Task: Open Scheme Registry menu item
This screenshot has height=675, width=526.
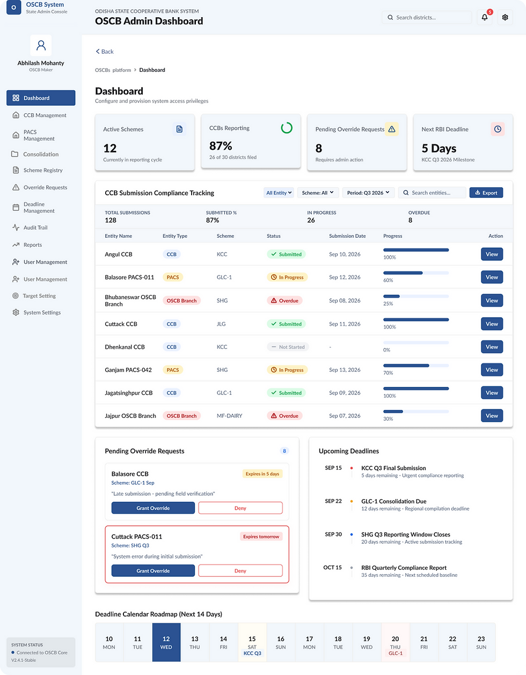Action: [41, 170]
